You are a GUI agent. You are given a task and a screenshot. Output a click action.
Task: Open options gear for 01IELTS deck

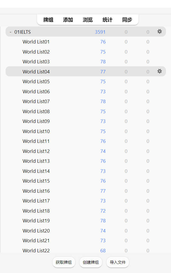point(159,32)
